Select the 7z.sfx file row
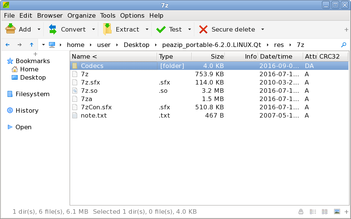This screenshot has width=351, height=219. coord(209,82)
